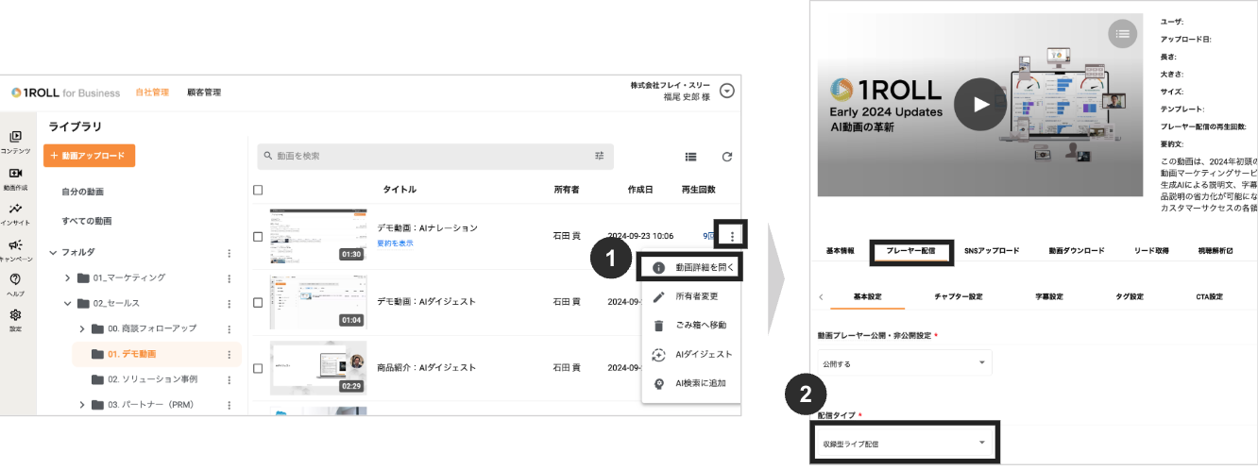Select ごみ箱へ移動 in context menu
1258x470 pixels.
tap(690, 325)
